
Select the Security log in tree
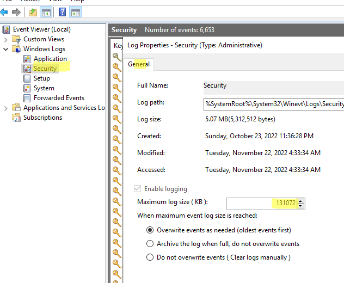pyautogui.click(x=45, y=69)
